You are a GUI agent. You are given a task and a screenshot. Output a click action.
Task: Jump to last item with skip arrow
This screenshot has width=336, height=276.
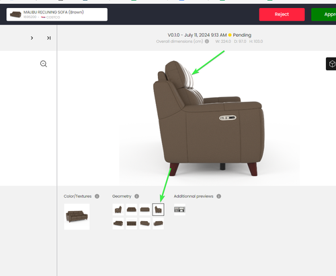point(49,38)
